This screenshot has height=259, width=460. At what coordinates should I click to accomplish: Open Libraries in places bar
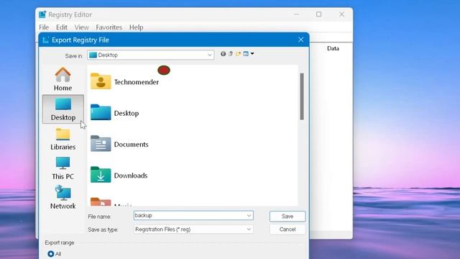point(63,139)
